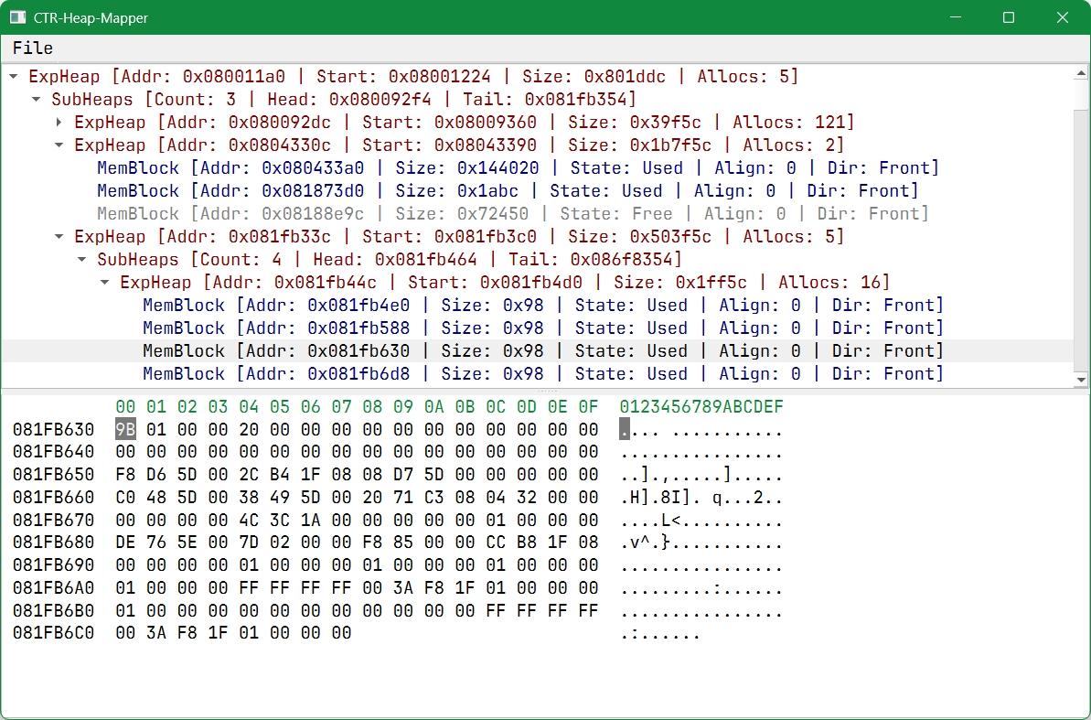Select the highlighted MemBlock at 0x081fb630

(x=543, y=351)
